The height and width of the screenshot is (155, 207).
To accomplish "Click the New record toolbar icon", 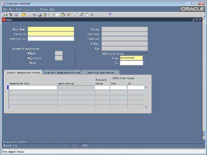I will (5, 14).
